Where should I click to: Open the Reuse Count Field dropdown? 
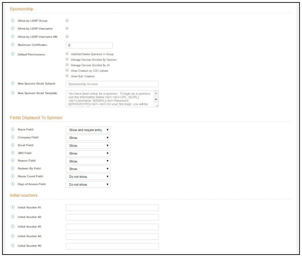point(88,177)
